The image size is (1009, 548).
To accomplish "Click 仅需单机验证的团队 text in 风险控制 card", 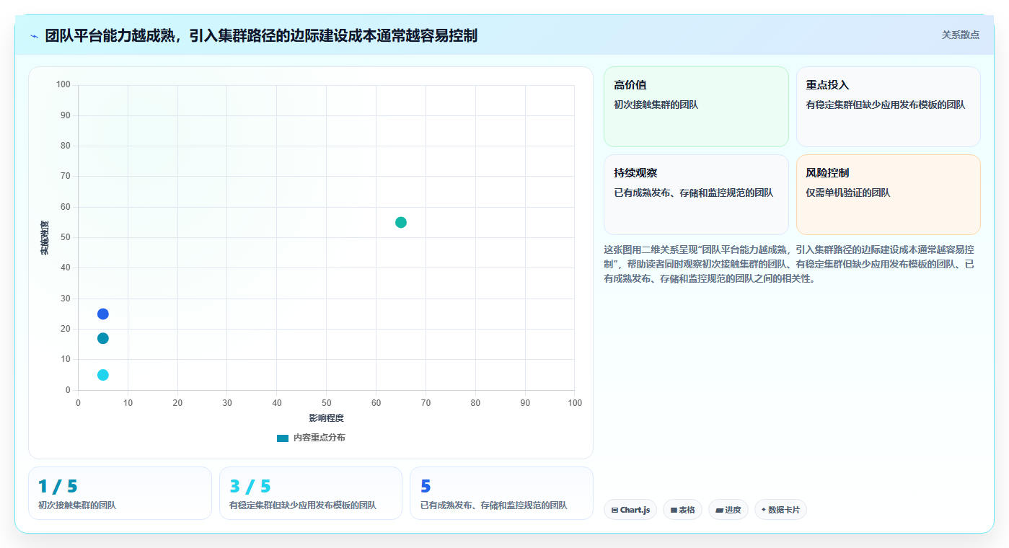I will coord(848,193).
